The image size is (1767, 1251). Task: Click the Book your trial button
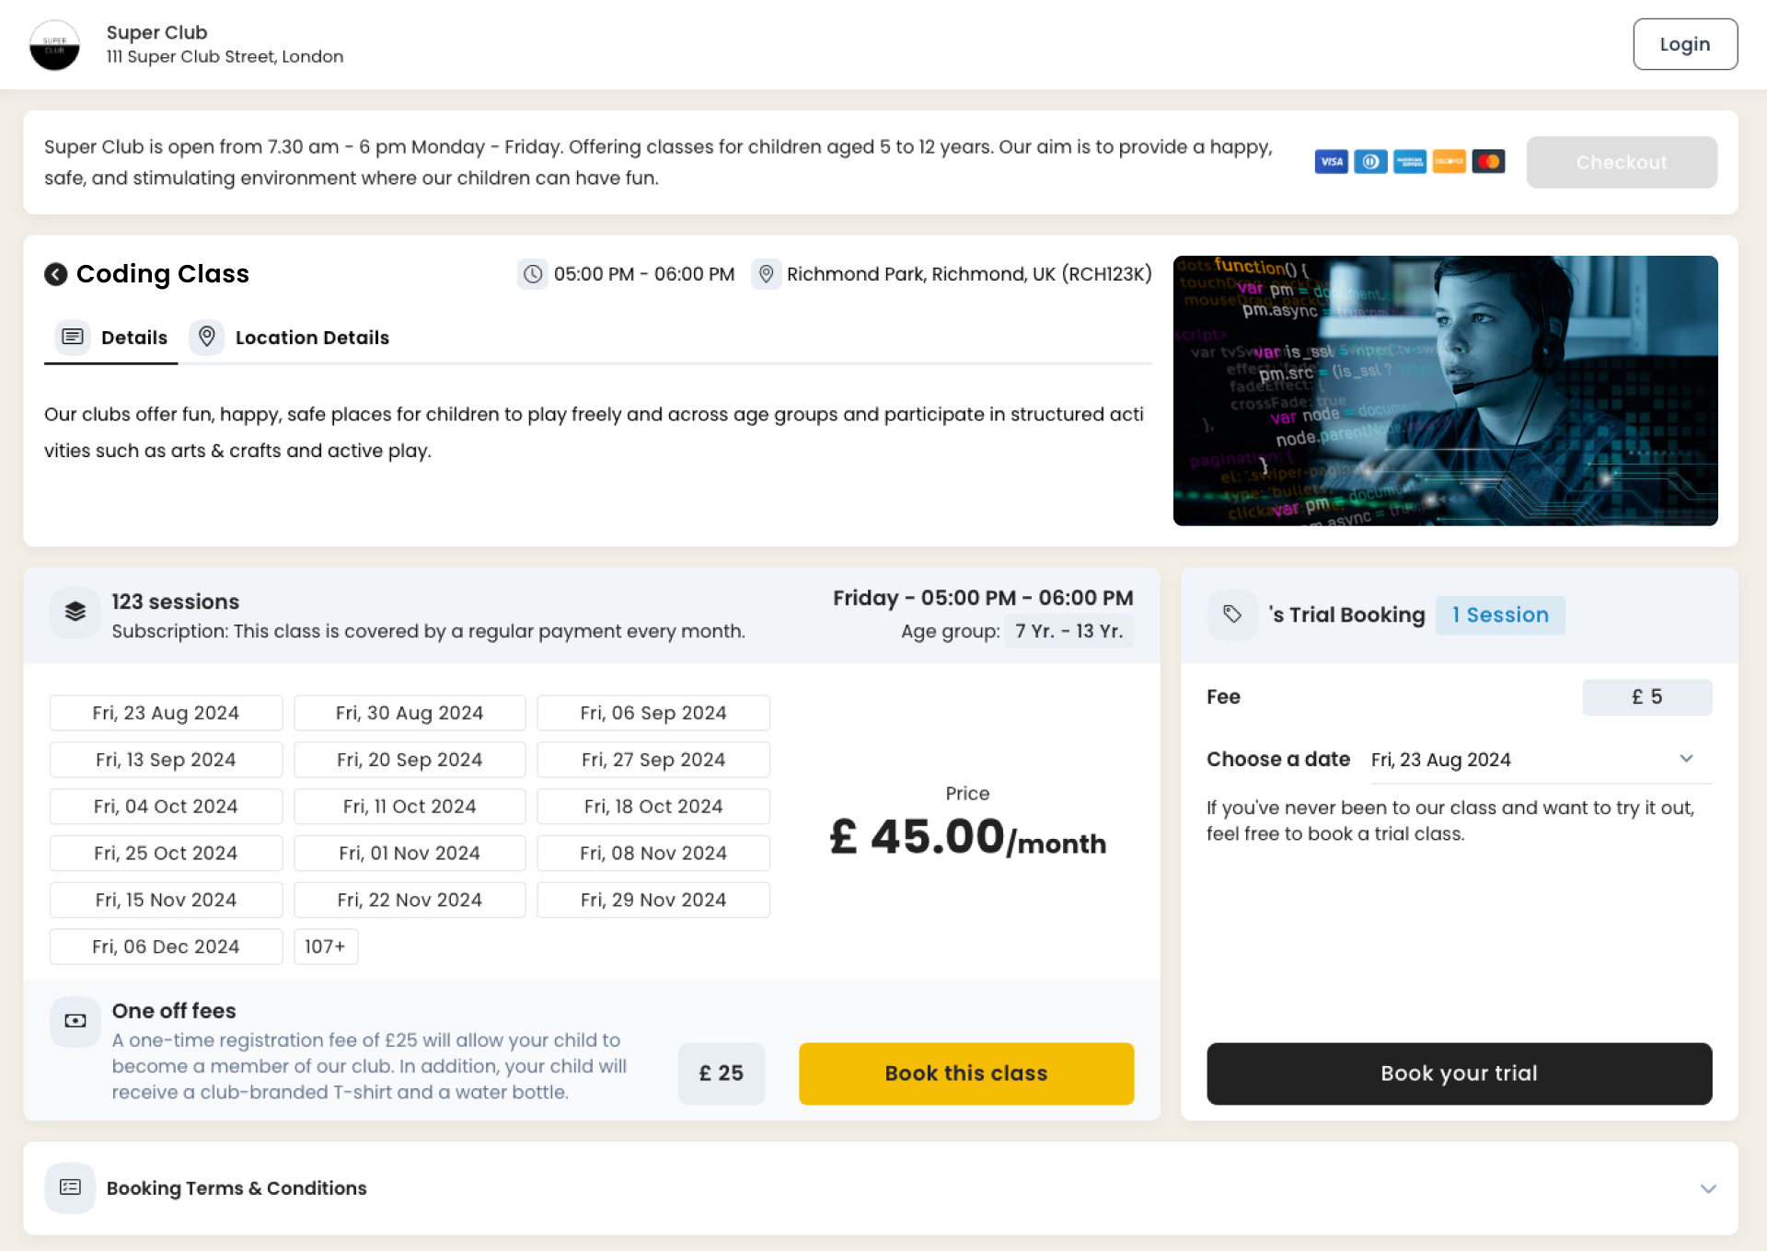tap(1459, 1073)
